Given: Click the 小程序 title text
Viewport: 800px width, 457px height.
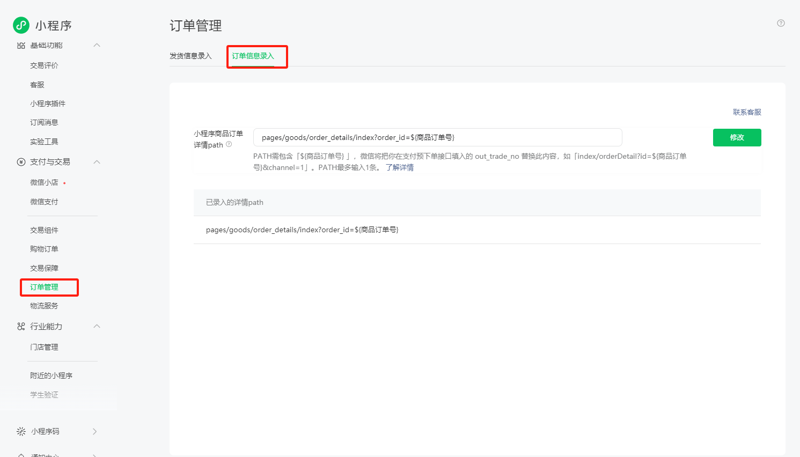Looking at the screenshot, I should 54,26.
